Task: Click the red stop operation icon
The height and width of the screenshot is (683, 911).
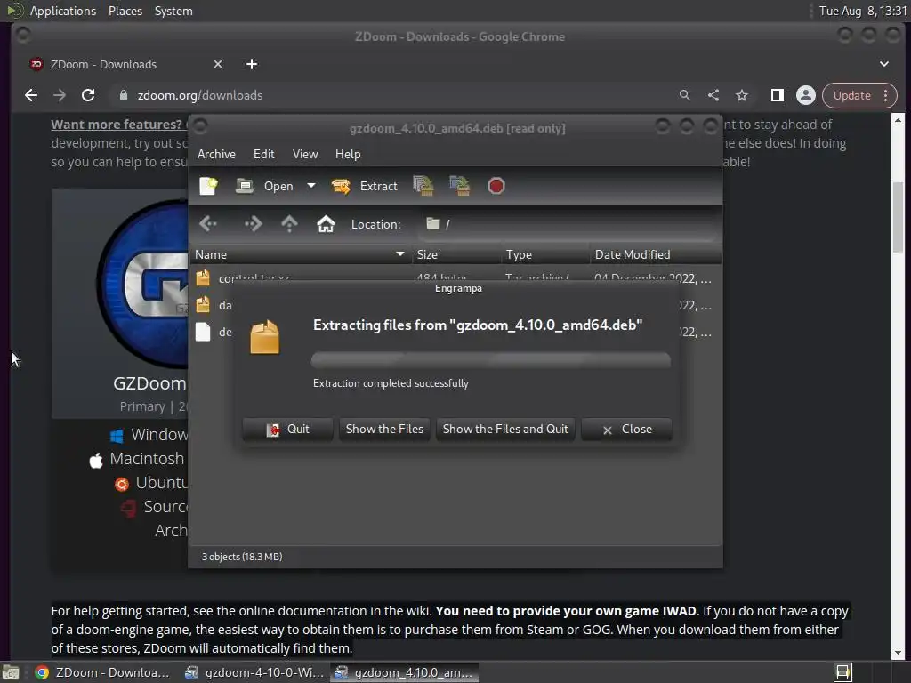Action: [x=496, y=186]
